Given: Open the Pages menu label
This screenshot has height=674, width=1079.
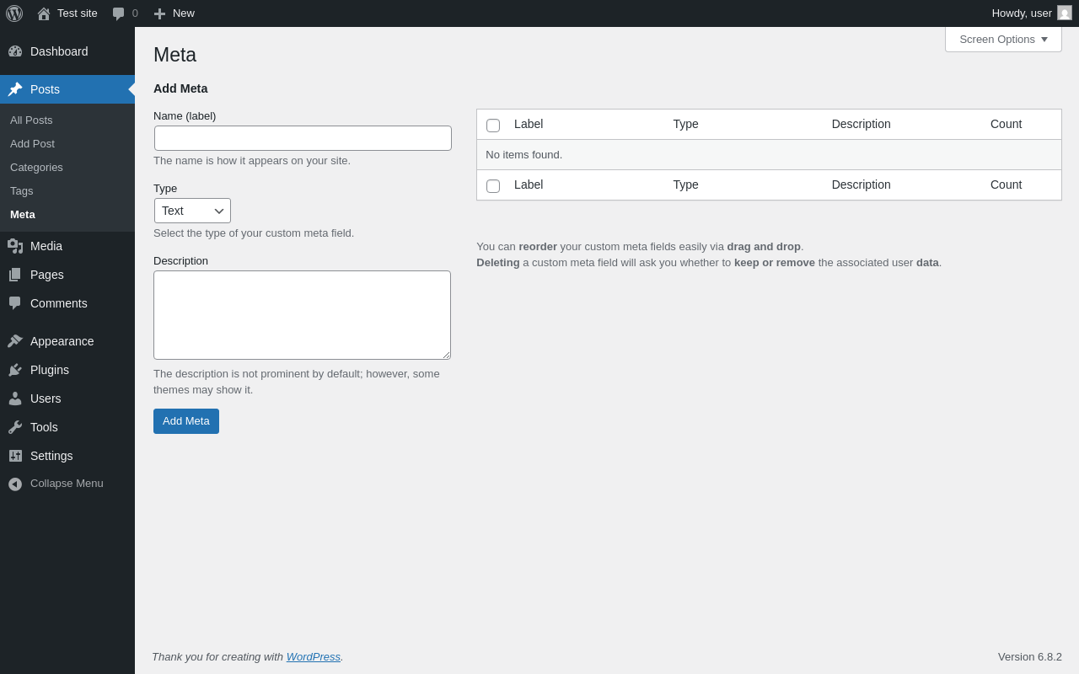Looking at the screenshot, I should [47, 275].
